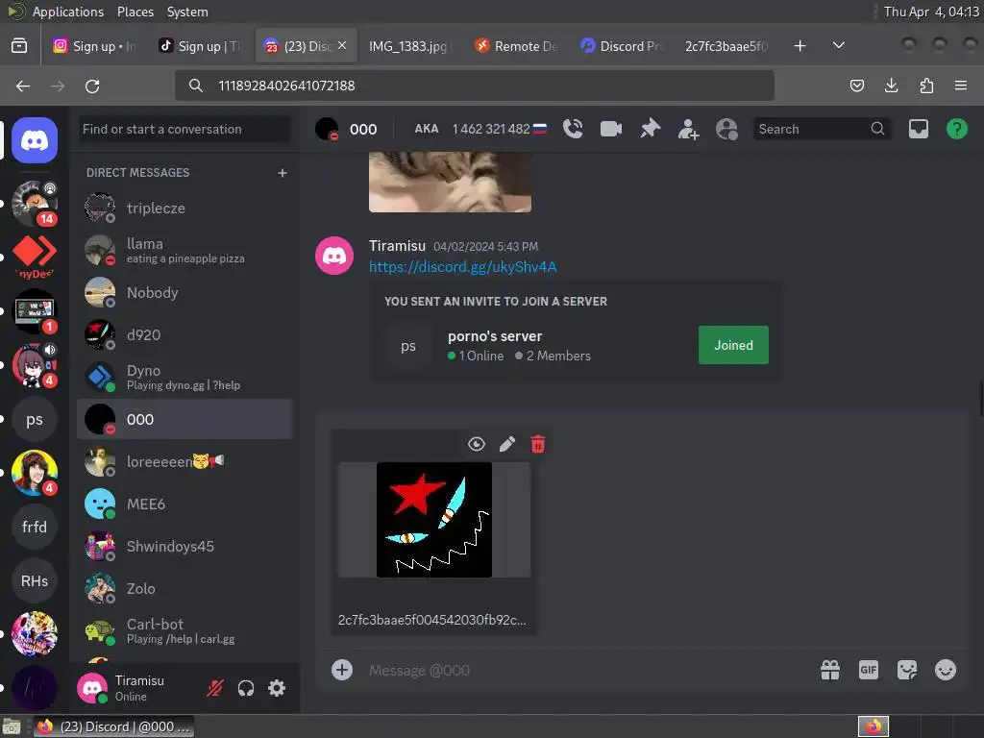
Task: Start a voice call with 000
Action: 573,129
